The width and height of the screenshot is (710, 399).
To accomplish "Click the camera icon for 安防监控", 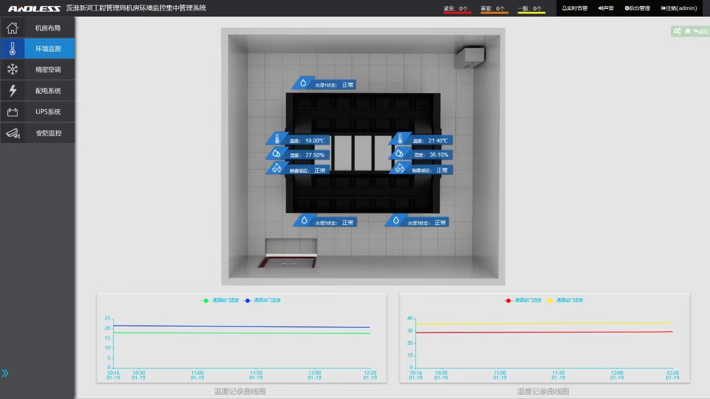I will click(12, 133).
